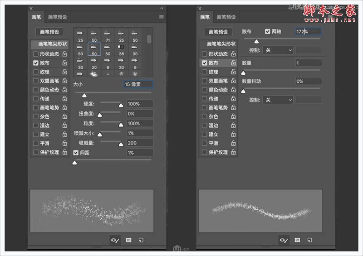Click the 数量抖动 slider handle
Image resolution: width=363 pixels, height=256 pixels.
pyautogui.click(x=243, y=91)
